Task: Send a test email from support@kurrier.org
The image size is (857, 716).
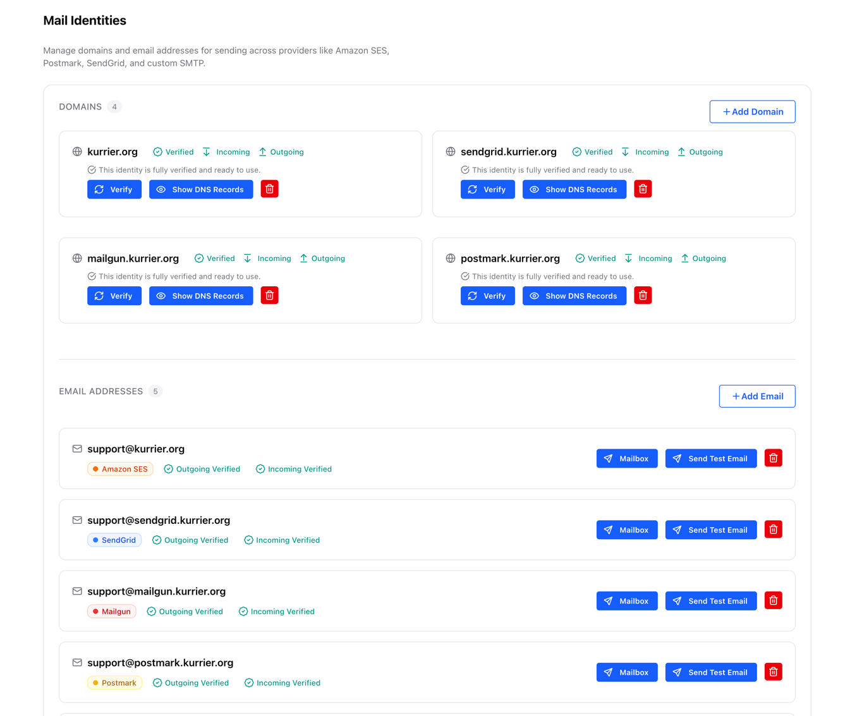Action: pyautogui.click(x=711, y=458)
